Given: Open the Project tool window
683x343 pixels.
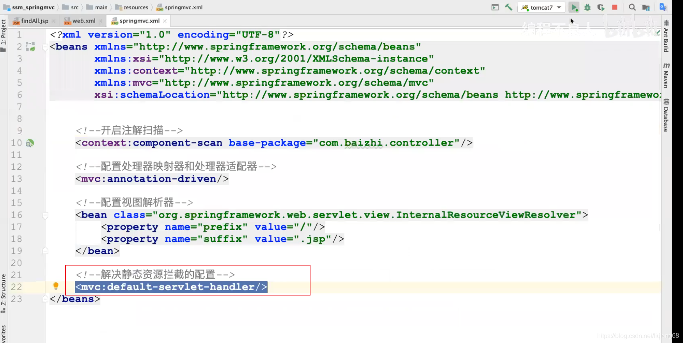Looking at the screenshot, I should coord(4,35).
